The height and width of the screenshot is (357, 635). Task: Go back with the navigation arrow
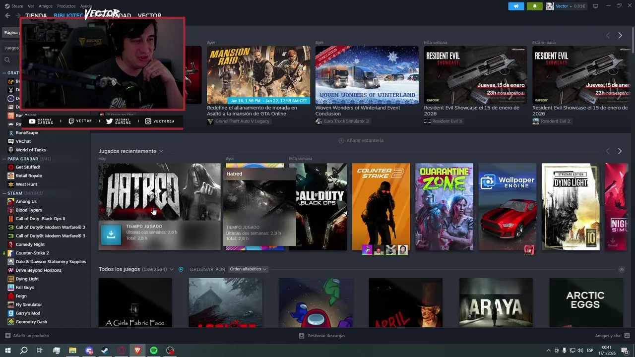7,15
